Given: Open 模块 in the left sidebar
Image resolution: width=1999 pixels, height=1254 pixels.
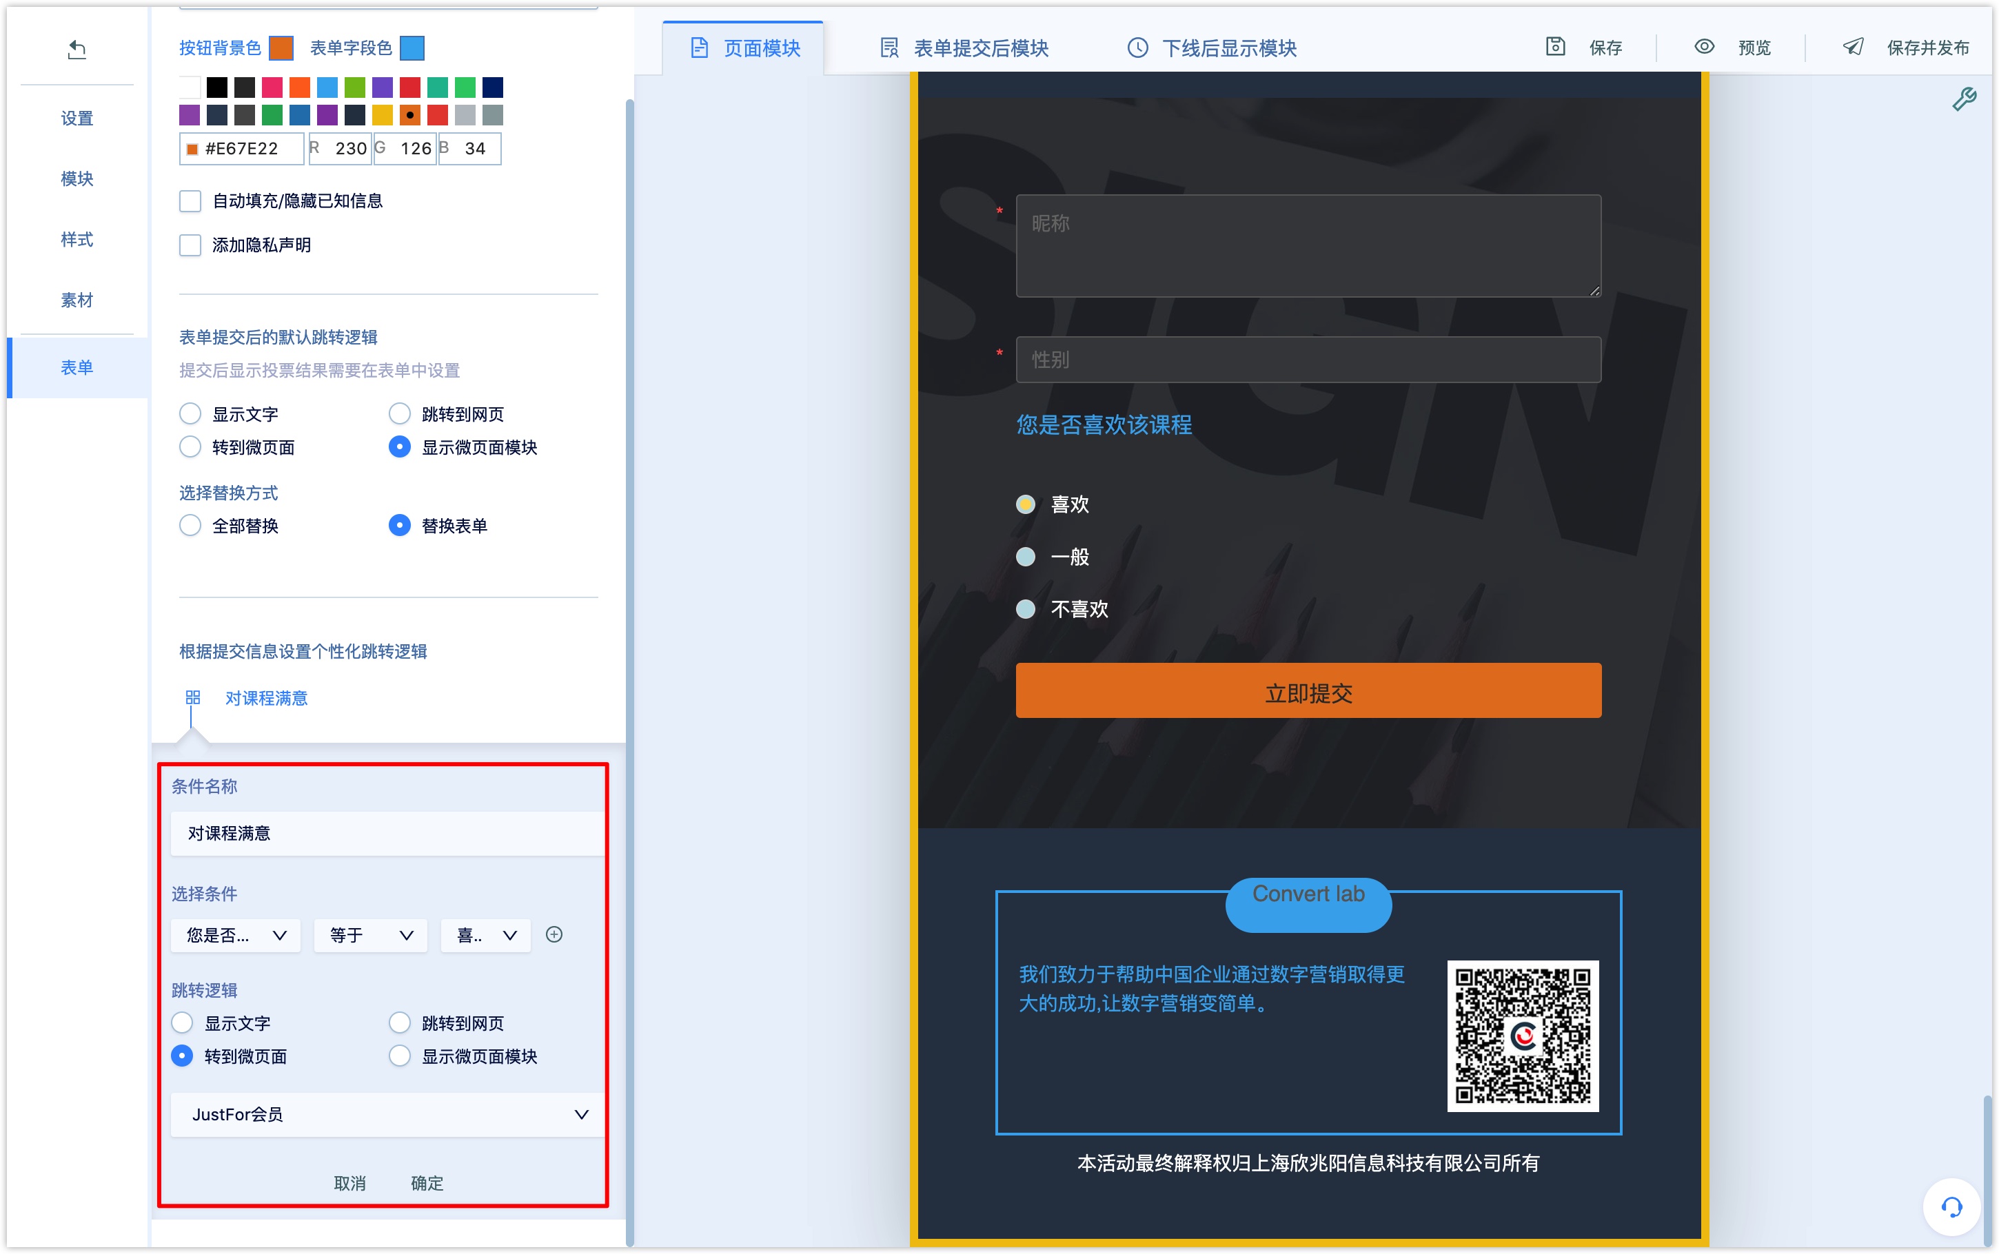Looking at the screenshot, I should 77,179.
